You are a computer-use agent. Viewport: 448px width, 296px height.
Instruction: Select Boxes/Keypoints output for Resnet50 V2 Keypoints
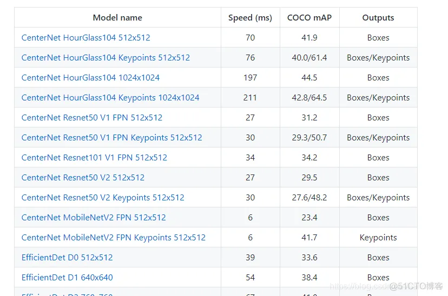[x=378, y=197]
